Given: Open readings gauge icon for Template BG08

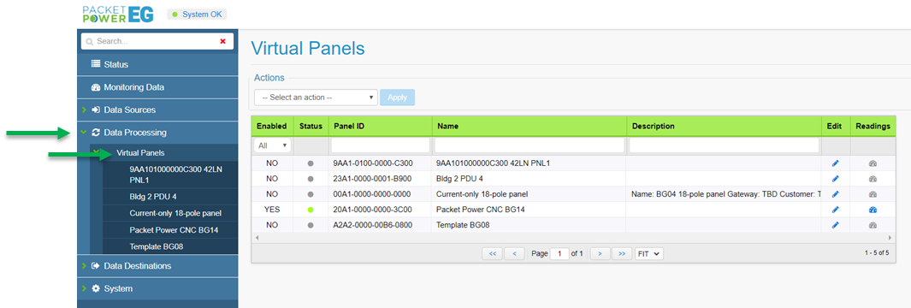Looking at the screenshot, I should (872, 225).
